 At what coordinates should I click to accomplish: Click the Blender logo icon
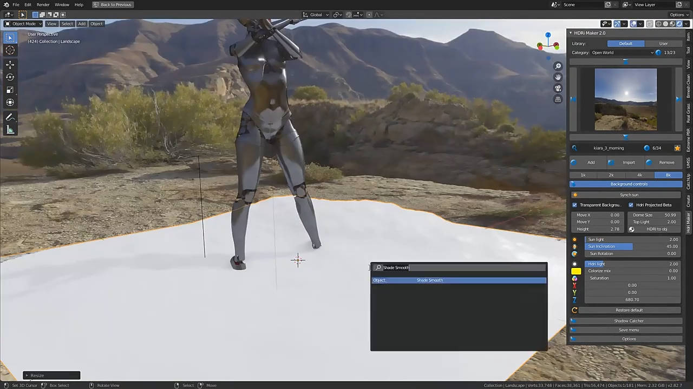point(6,4)
